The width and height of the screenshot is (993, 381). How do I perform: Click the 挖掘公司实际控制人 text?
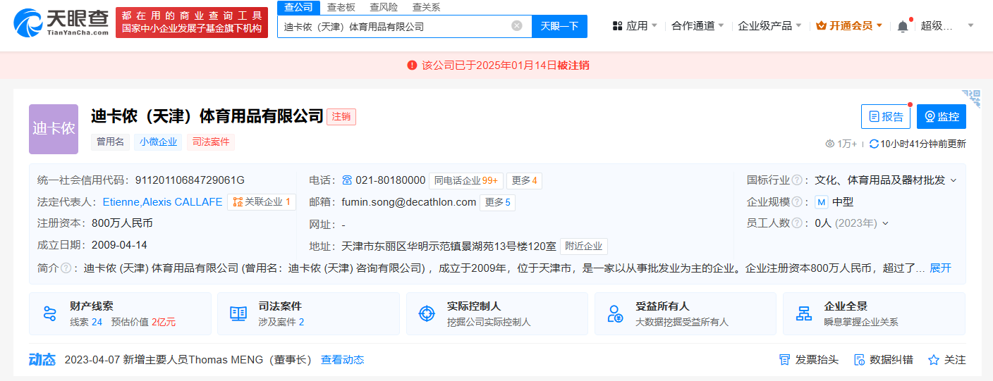[x=488, y=322]
